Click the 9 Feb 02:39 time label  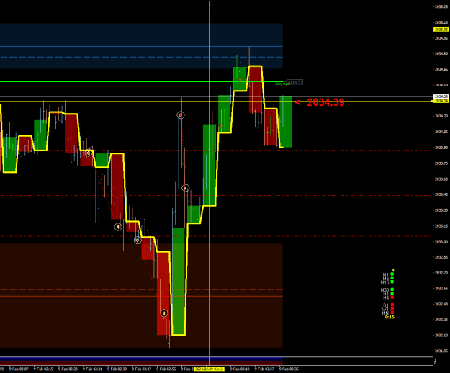[117, 369]
